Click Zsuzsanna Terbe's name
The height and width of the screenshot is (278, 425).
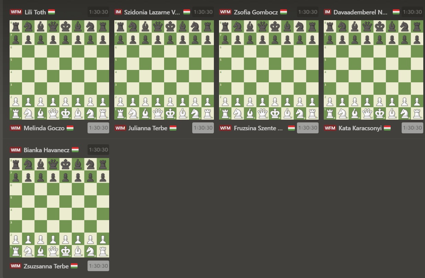pos(46,266)
